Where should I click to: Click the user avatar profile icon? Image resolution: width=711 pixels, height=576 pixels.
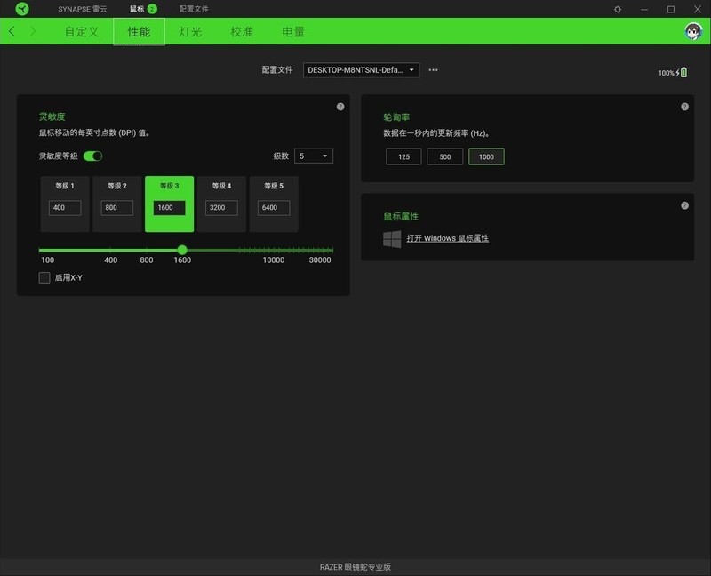coord(692,32)
